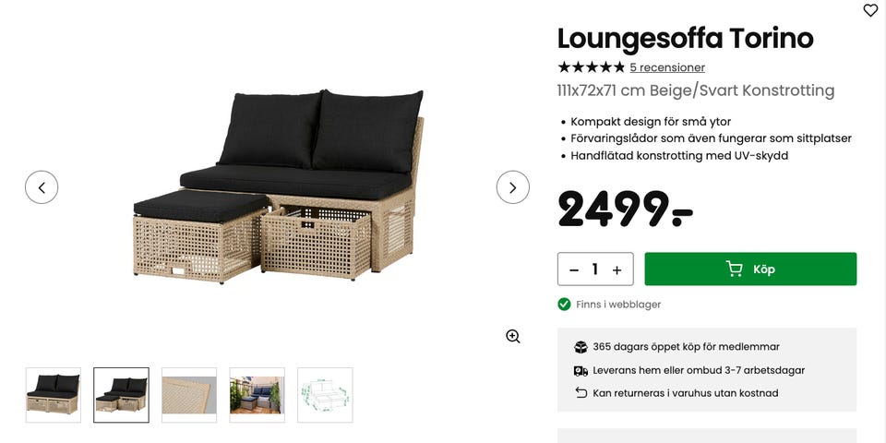Show next product image with right arrow
886x443 pixels.
click(512, 187)
